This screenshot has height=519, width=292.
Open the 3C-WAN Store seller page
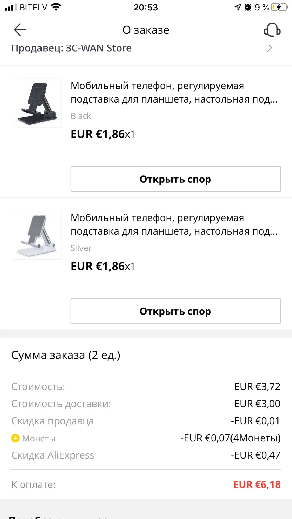[72, 48]
